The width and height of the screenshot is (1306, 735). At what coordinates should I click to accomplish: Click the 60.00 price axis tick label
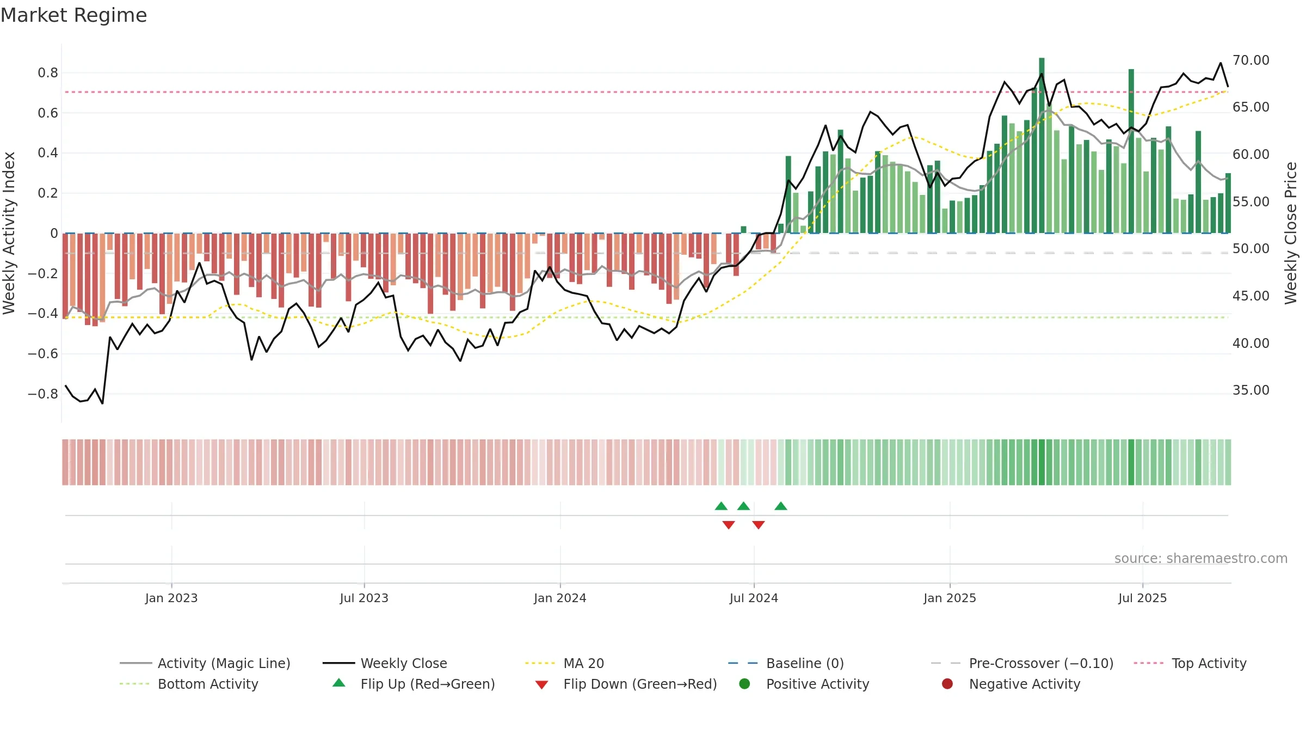[1250, 154]
